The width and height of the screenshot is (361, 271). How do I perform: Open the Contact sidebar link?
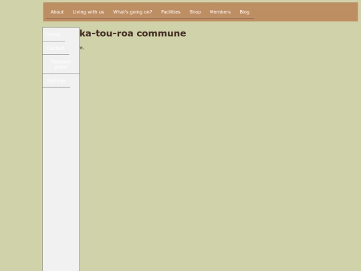click(x=55, y=48)
